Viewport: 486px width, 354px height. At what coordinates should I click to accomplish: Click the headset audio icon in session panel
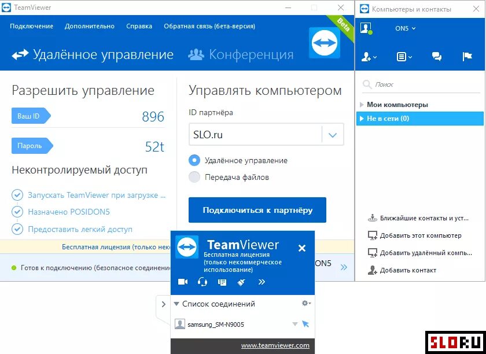pyautogui.click(x=203, y=282)
